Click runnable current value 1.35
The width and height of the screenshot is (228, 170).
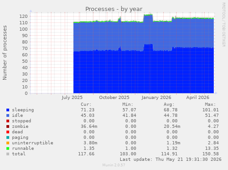[x=89, y=148]
